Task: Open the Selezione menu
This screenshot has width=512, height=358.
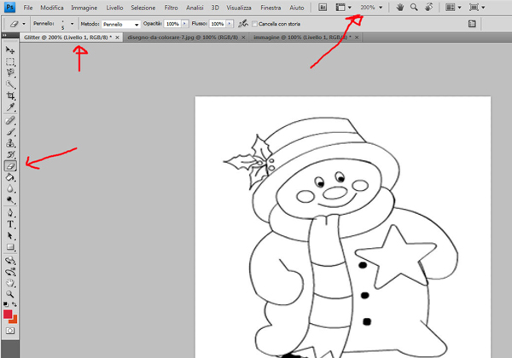Action: coord(143,8)
